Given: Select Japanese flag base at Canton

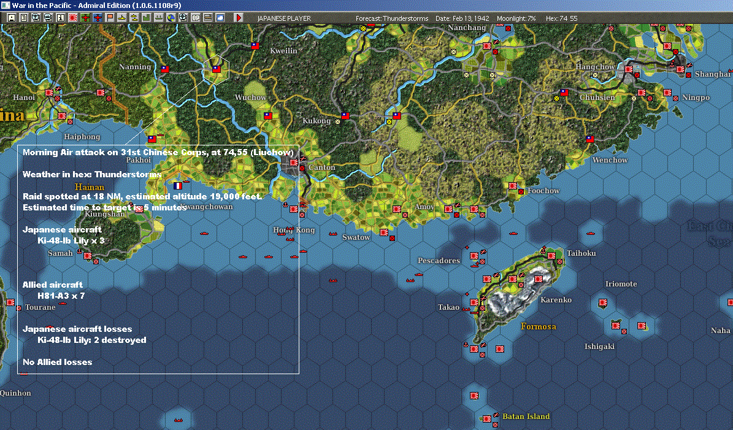Looking at the screenshot, I should point(294,163).
